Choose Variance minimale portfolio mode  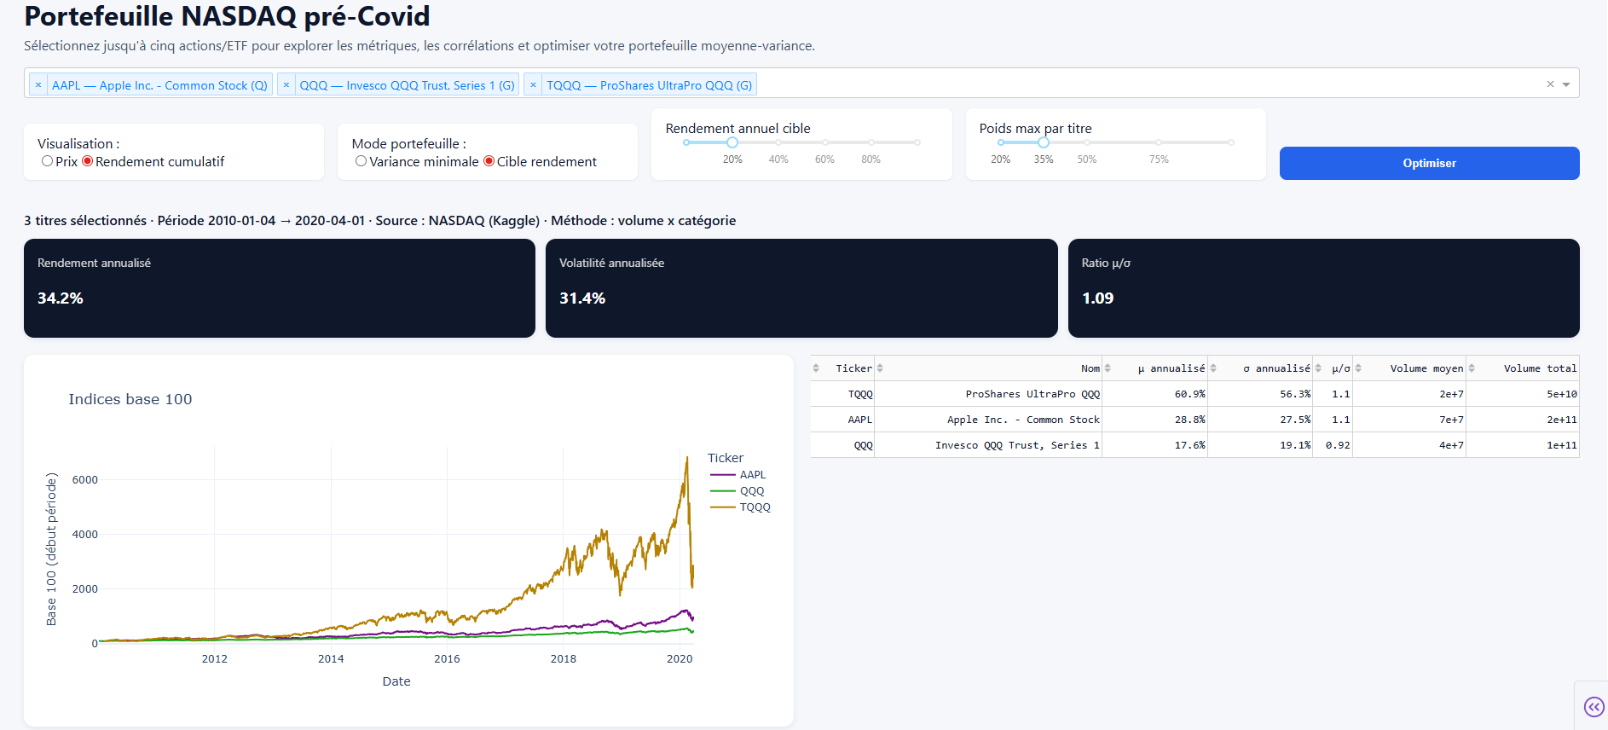click(x=362, y=161)
